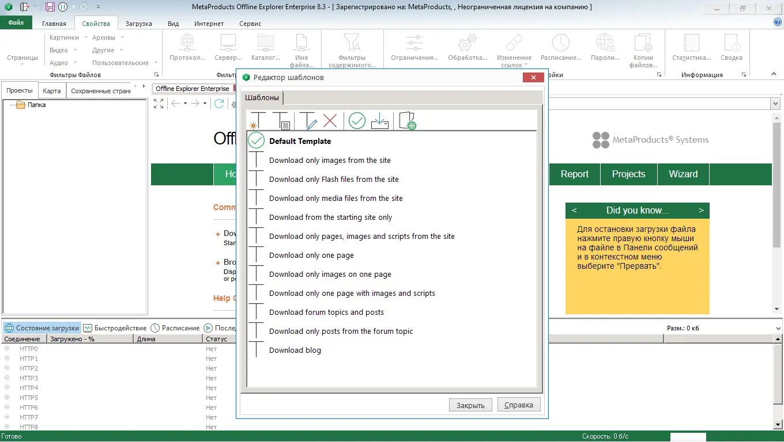Open the address bar dropdown arrow
Screen dimensions: 784x442
pyautogui.click(x=775, y=104)
